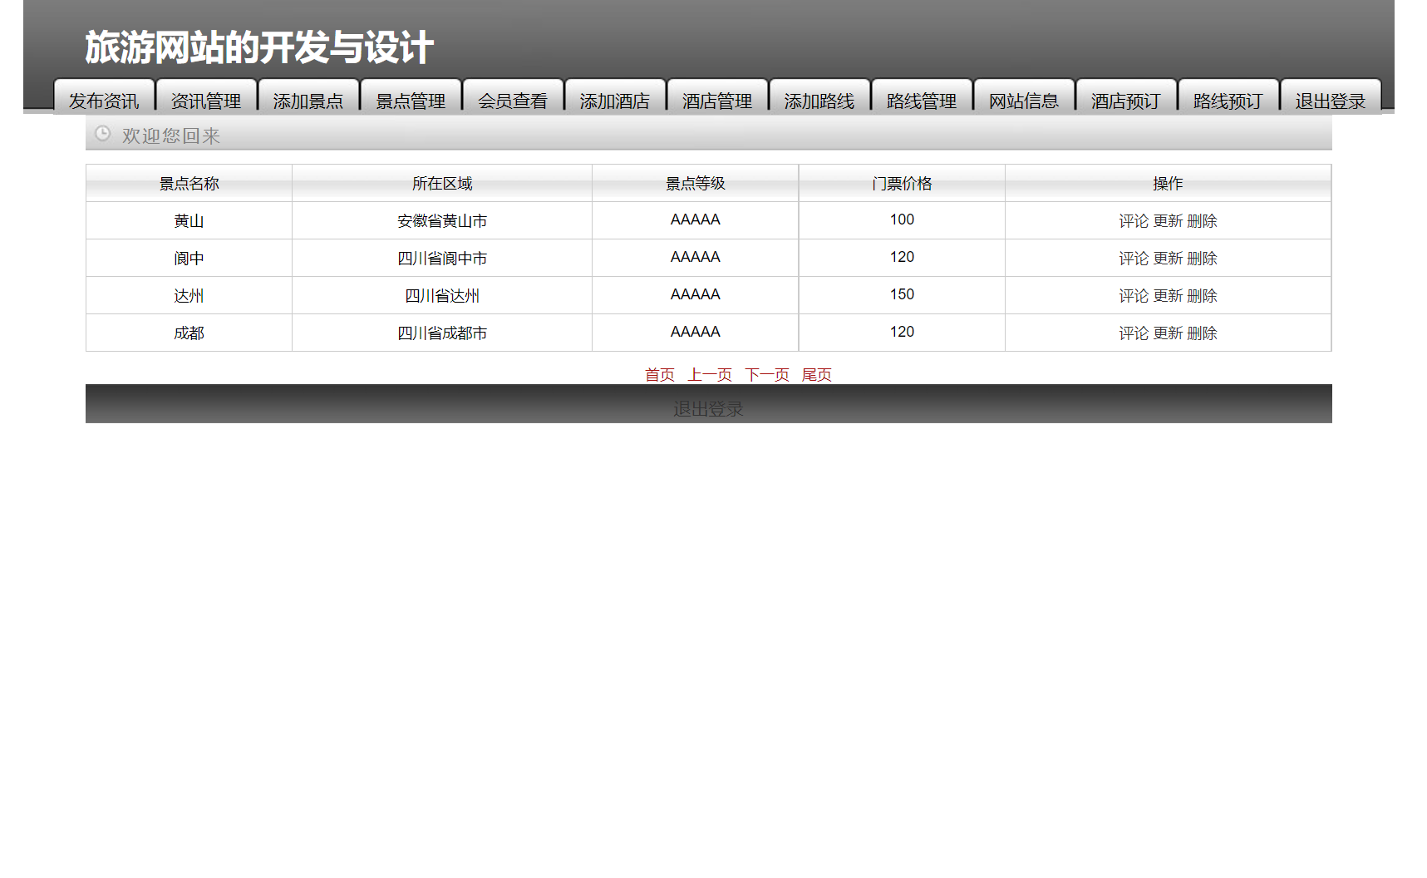
Task: Click the 四川省达州 region cell
Action: 442,296
